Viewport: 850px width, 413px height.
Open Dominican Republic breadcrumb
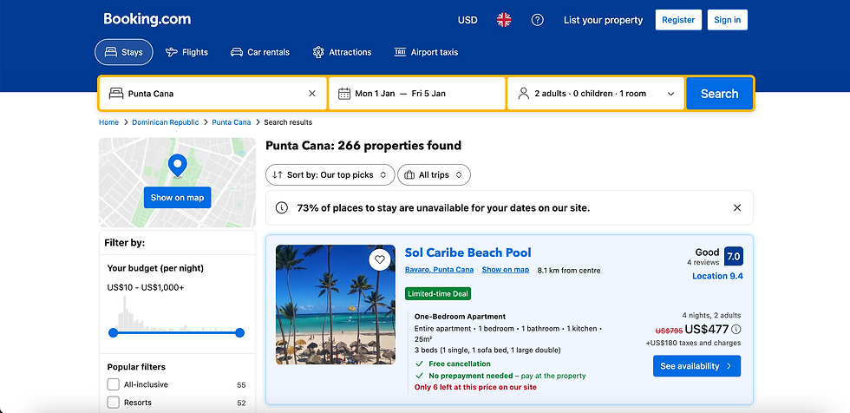tap(166, 122)
